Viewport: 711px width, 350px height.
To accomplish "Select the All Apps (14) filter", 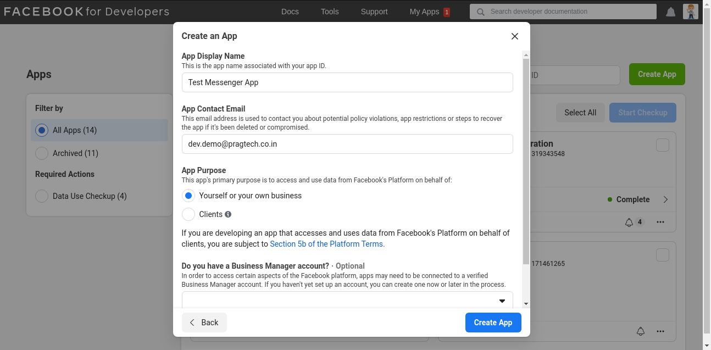I will pos(99,130).
